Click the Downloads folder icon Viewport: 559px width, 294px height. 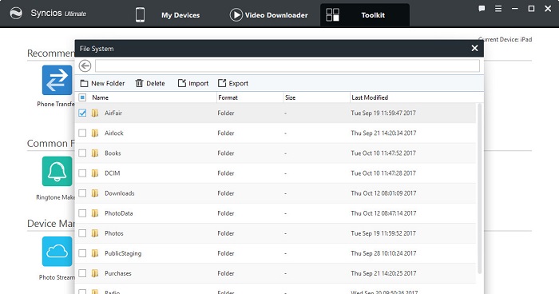click(x=95, y=193)
